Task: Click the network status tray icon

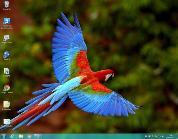Action: [160, 136]
